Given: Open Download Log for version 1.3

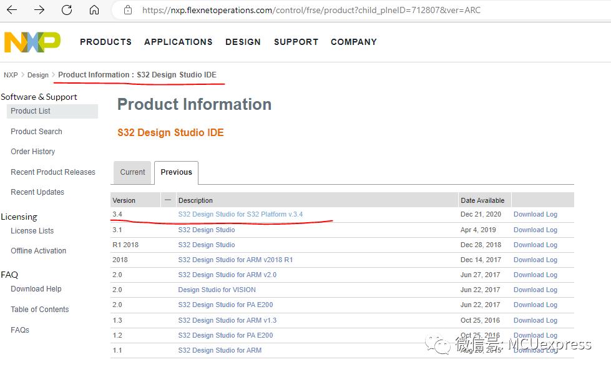Looking at the screenshot, I should tap(535, 320).
